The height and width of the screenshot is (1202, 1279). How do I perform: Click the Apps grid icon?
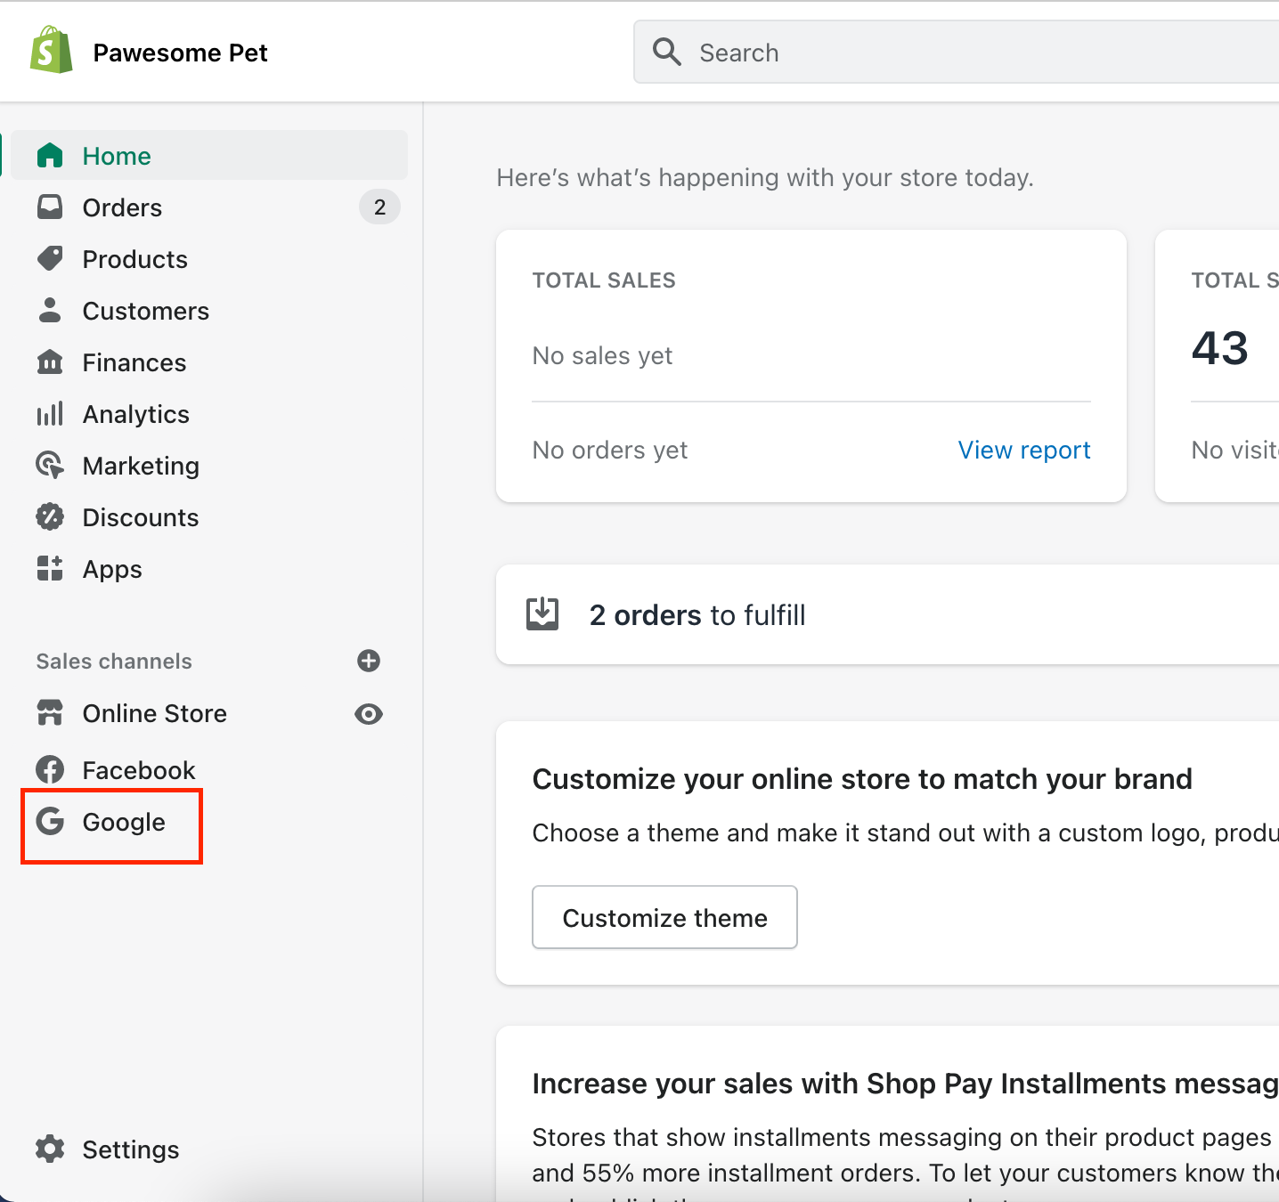(50, 569)
